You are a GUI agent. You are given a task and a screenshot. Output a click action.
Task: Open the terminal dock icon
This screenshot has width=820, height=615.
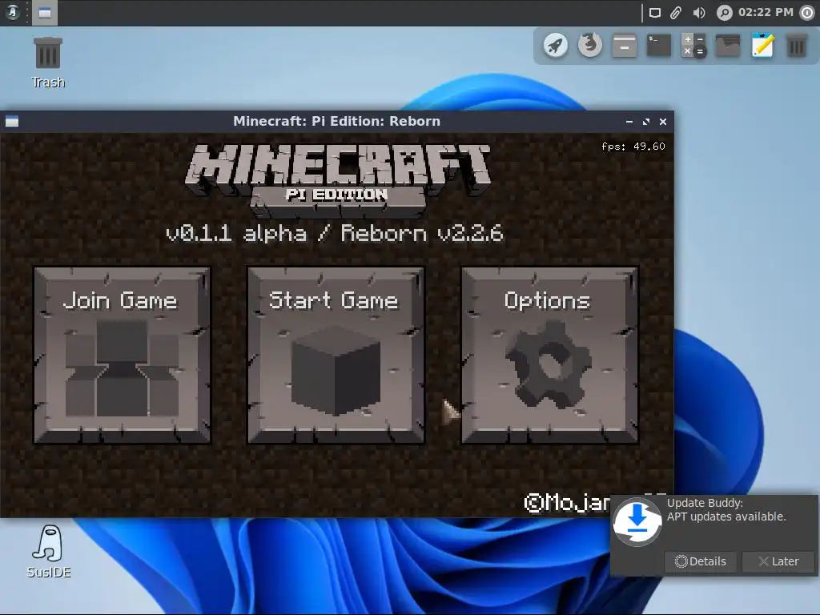(x=659, y=46)
